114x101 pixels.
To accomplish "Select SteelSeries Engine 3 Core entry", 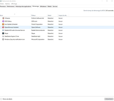I will pyautogui.click(x=12, y=36).
